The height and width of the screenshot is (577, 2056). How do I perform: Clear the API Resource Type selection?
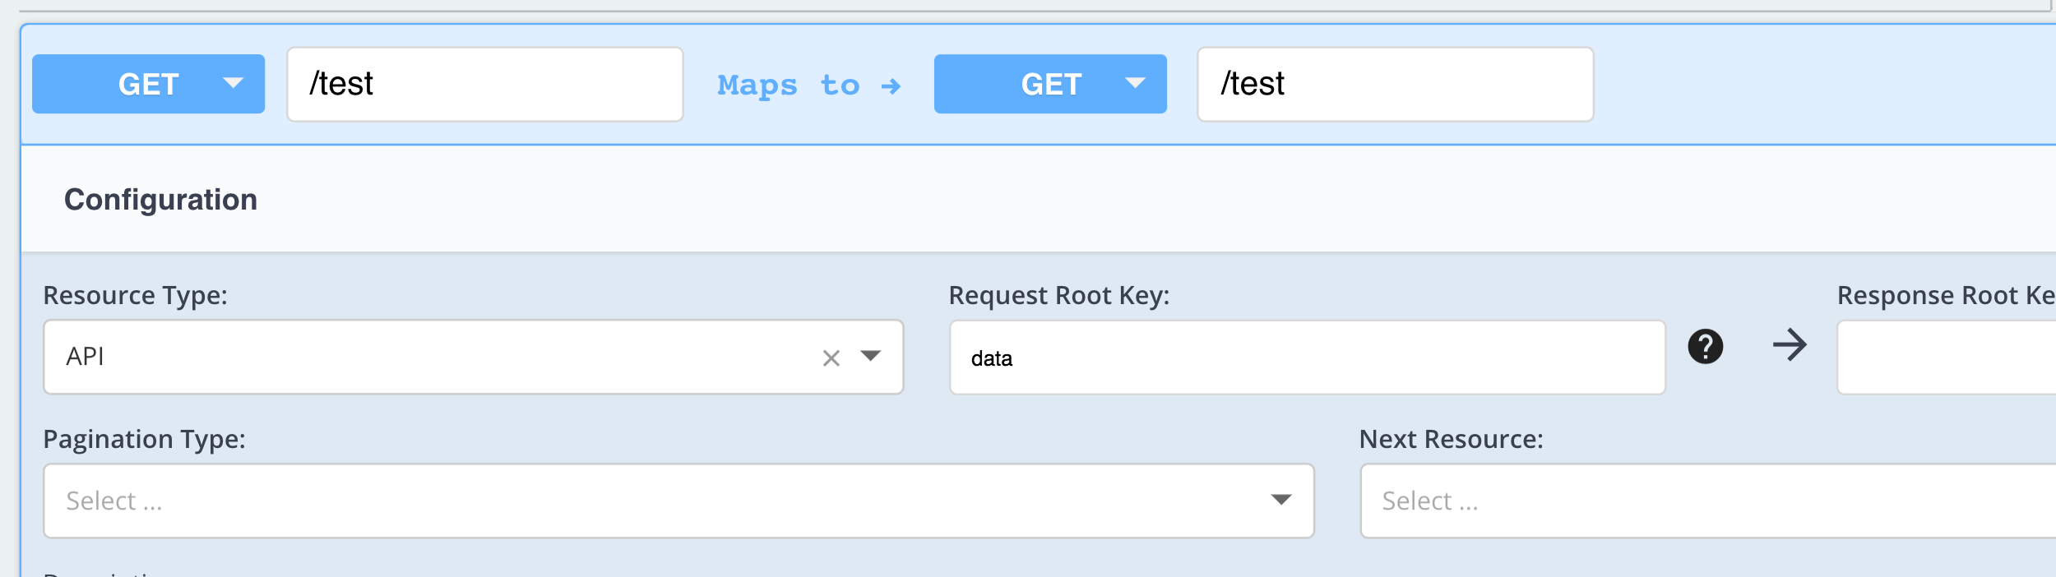(x=831, y=358)
